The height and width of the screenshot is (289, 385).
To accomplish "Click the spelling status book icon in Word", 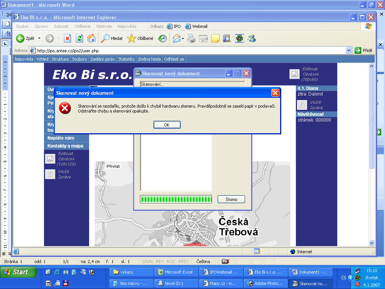I will click(226, 262).
